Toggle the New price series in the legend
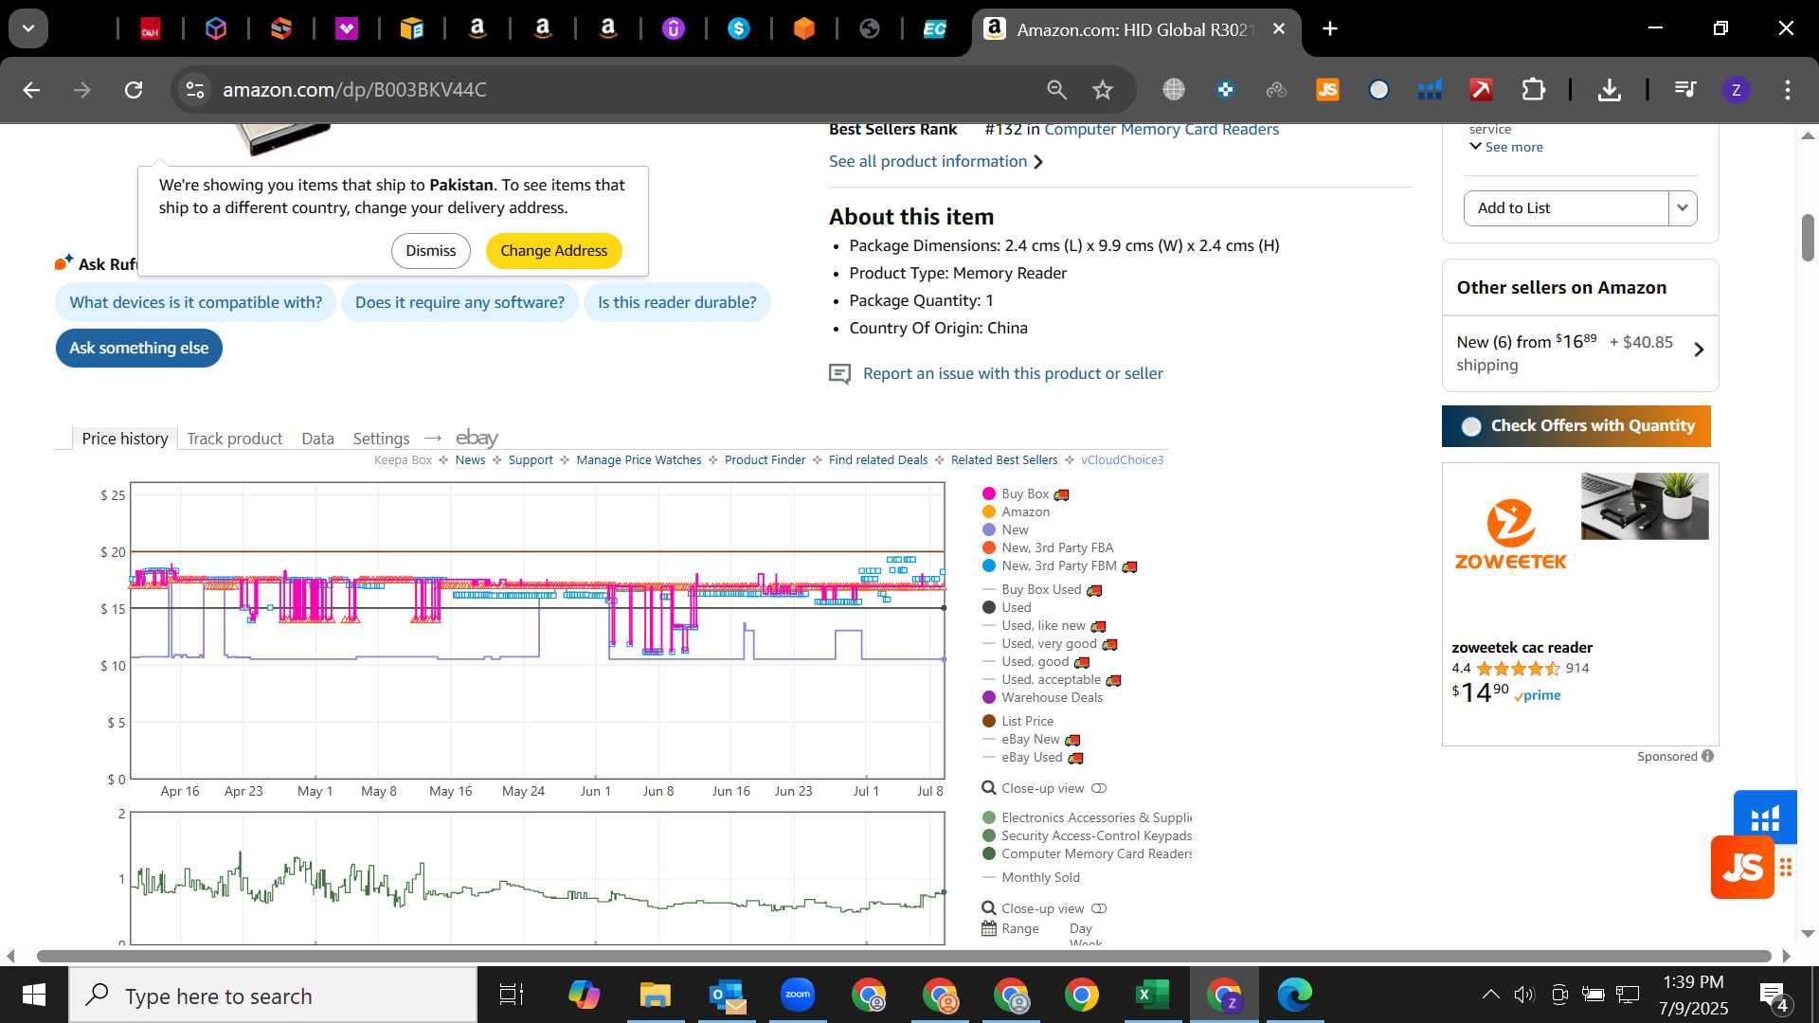 (x=1005, y=529)
